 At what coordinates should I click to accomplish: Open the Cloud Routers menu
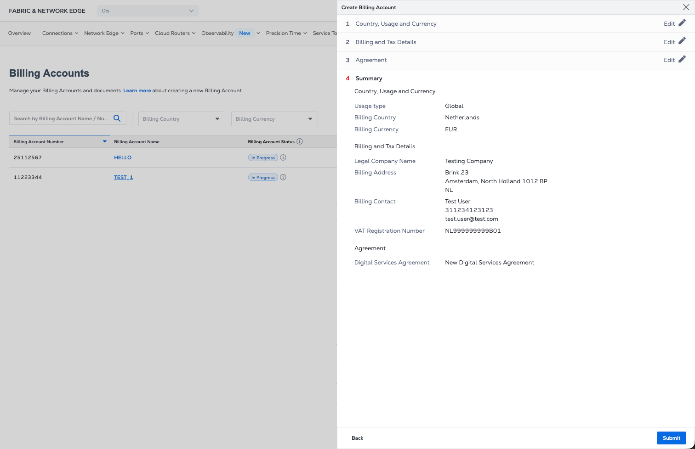[175, 33]
